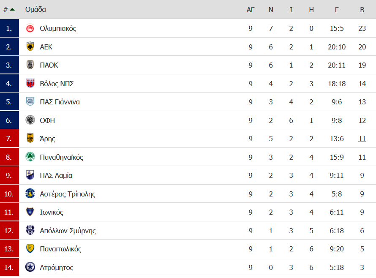376x278 pixels.
Task: Select the ΠΑΣ Λαμία table row
Action: pyautogui.click(x=188, y=175)
